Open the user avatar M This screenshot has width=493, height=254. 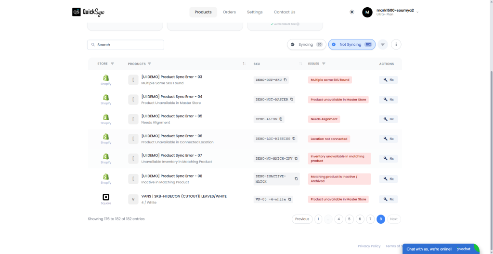click(x=367, y=12)
